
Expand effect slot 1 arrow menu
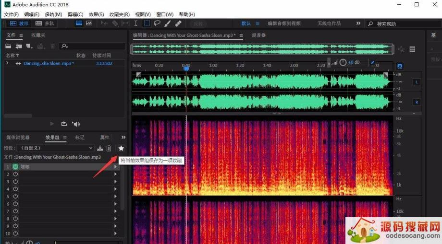[115, 167]
